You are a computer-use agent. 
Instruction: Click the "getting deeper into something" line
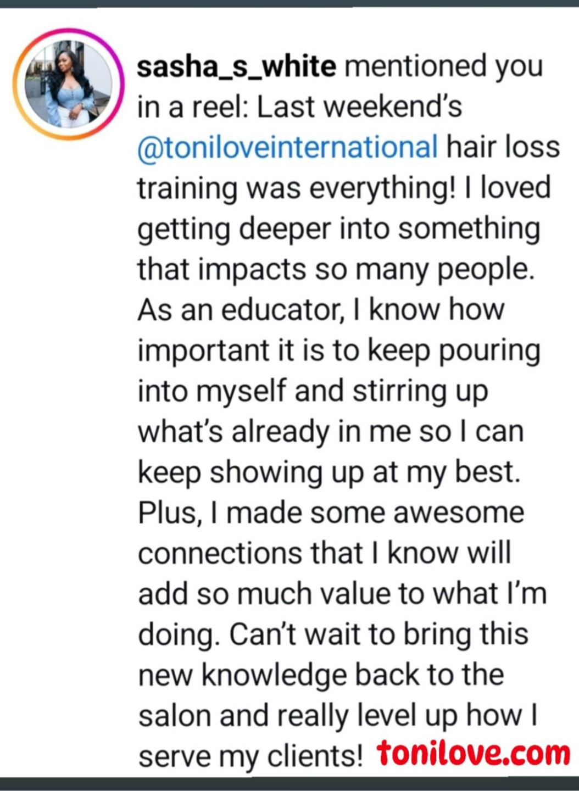(338, 229)
